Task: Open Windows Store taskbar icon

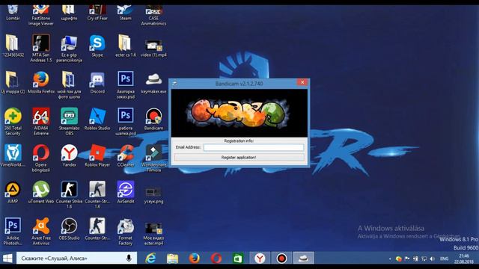Action: [x=238, y=259]
